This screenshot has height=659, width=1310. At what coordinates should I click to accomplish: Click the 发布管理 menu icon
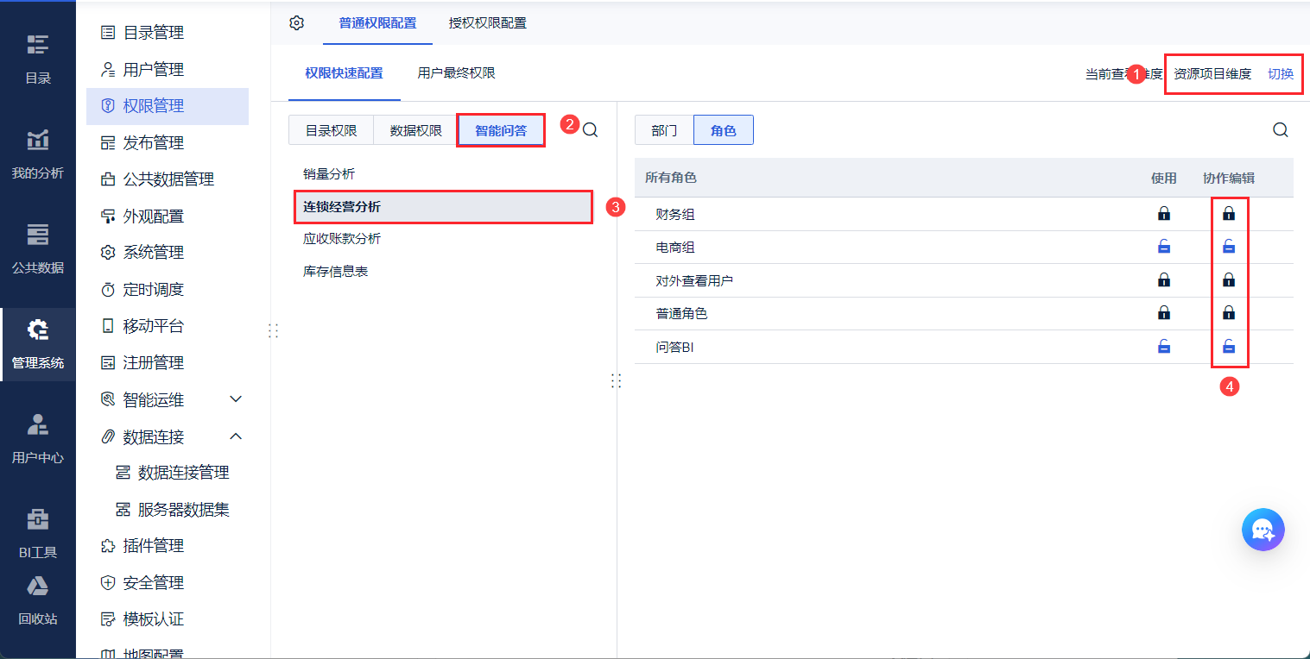[x=108, y=142]
